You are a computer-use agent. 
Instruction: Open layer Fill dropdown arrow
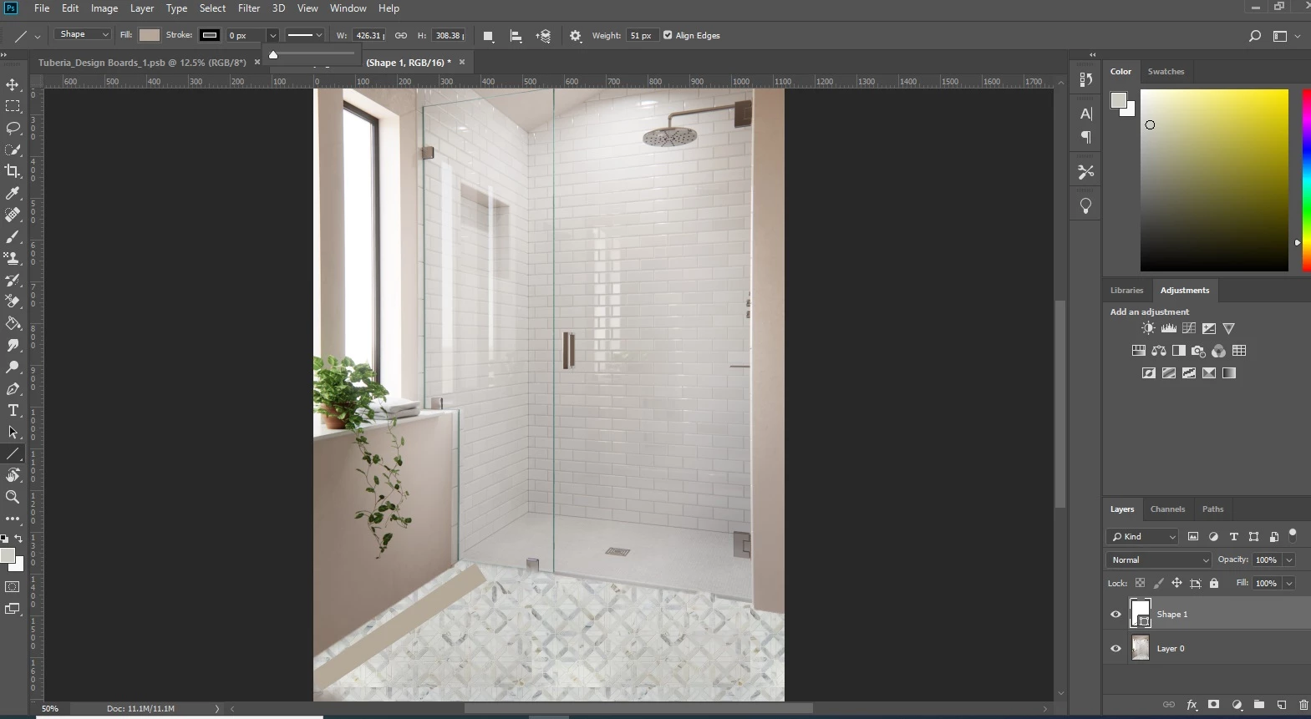1289,583
